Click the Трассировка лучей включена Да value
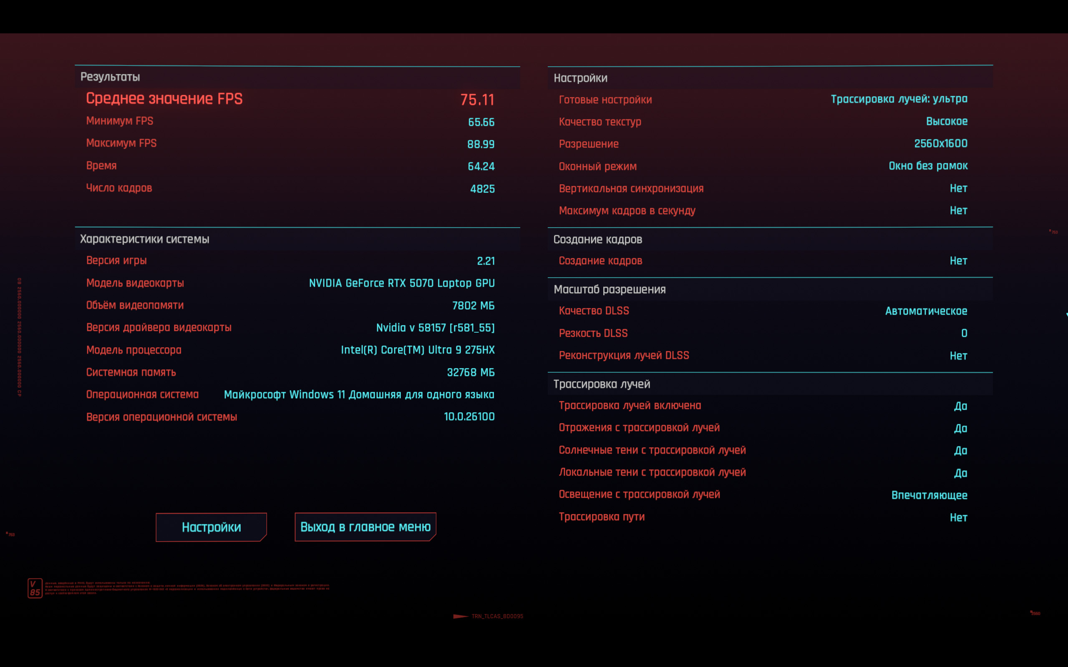 point(960,406)
